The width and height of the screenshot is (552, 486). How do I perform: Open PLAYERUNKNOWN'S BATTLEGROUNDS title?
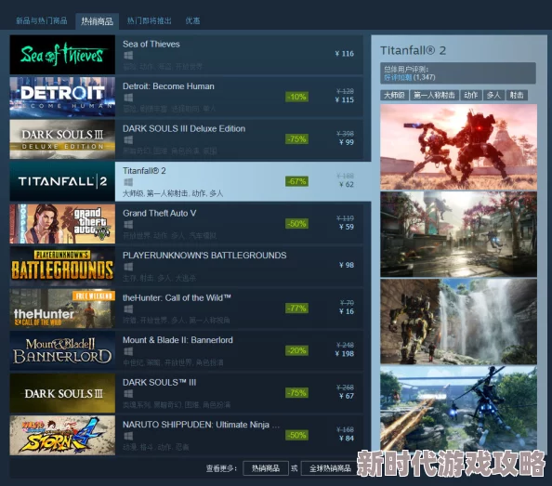coord(204,256)
